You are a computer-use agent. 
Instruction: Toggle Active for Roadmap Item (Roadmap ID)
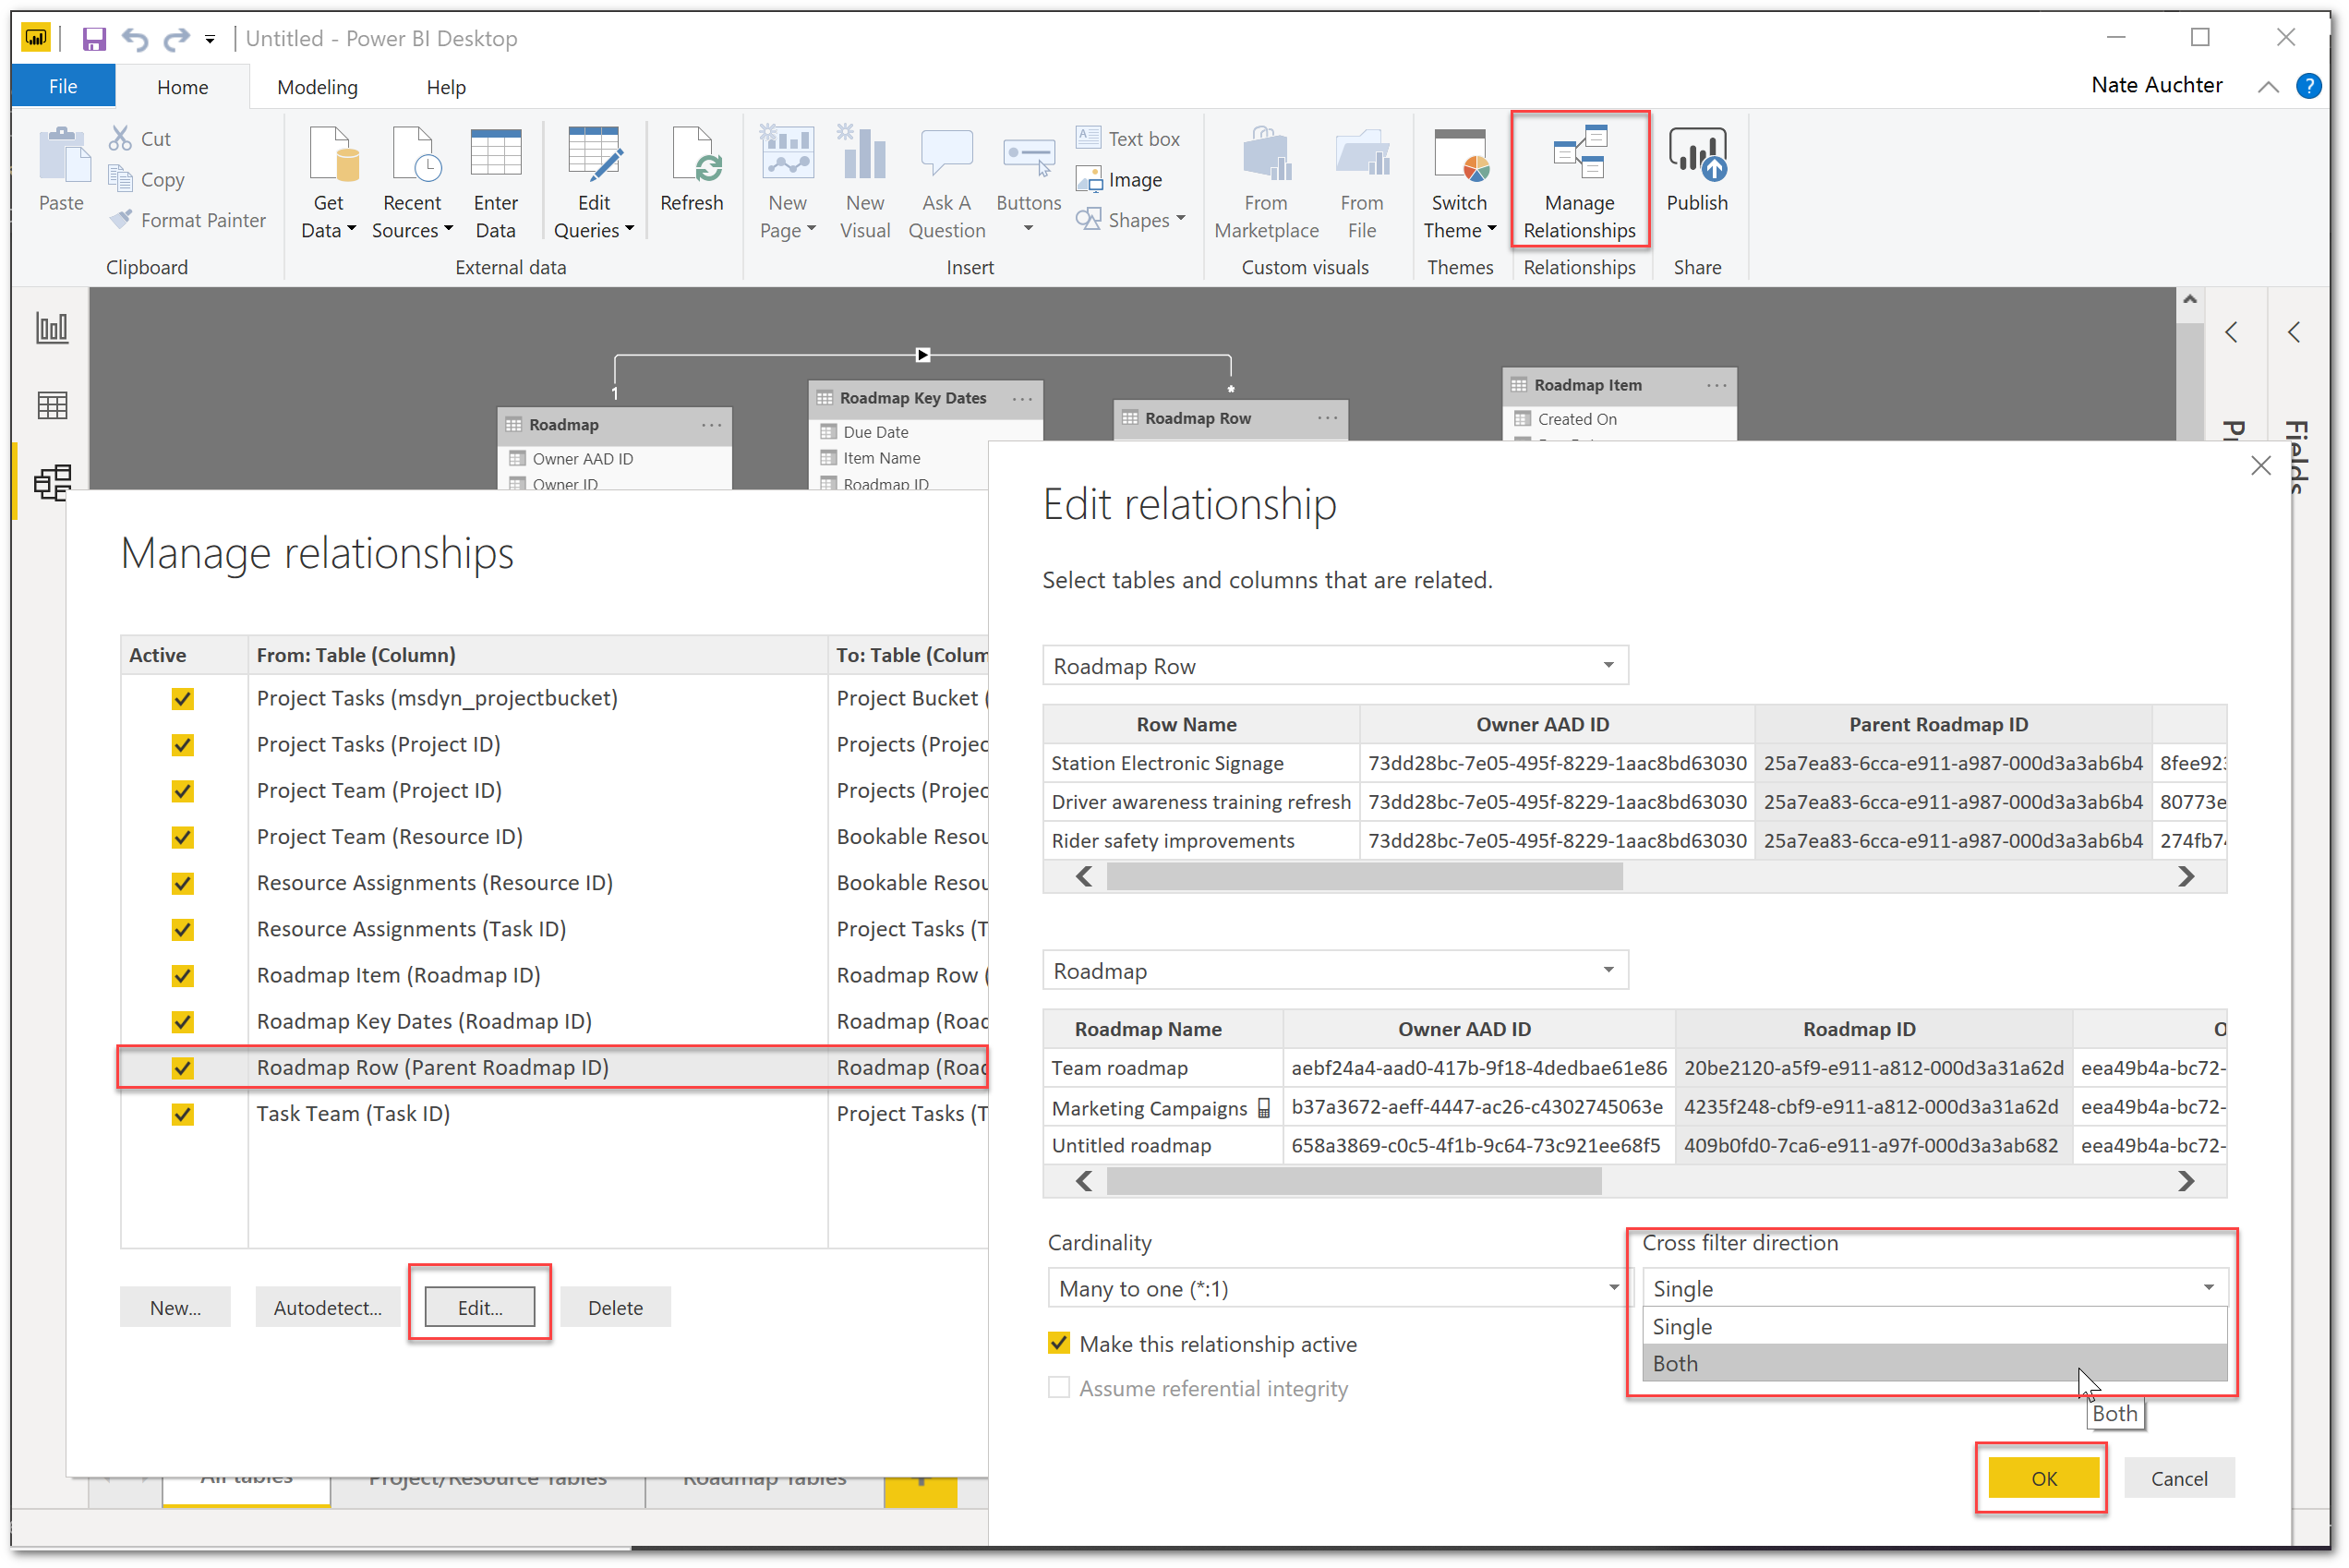[182, 975]
